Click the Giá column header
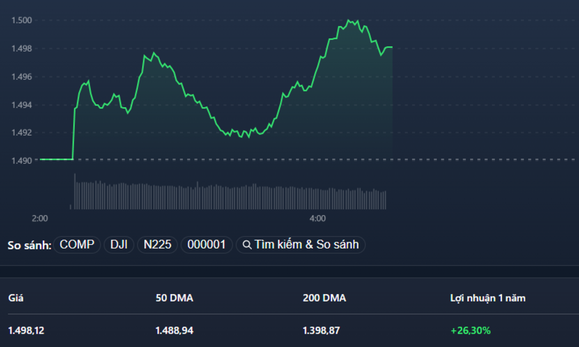This screenshot has height=347, width=579. point(16,298)
